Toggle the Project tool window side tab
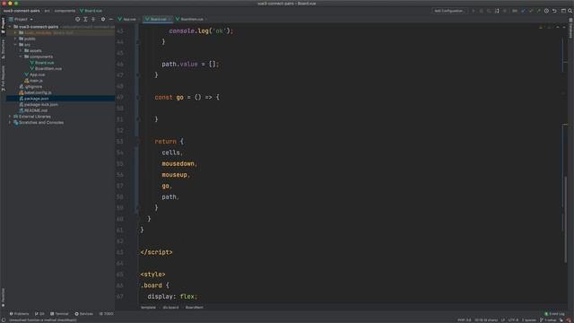The image size is (574, 323). tap(3, 26)
